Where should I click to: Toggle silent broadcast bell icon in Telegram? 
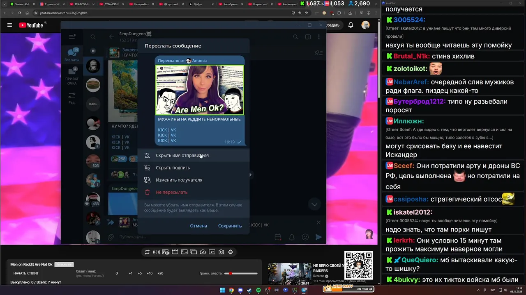292,237
